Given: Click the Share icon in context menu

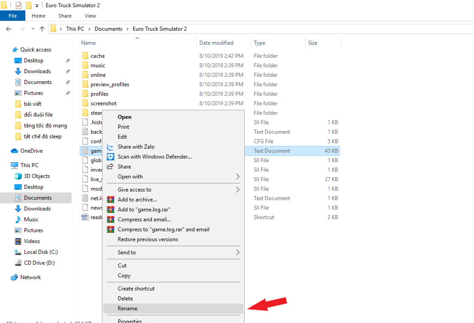Looking at the screenshot, I should [x=110, y=166].
